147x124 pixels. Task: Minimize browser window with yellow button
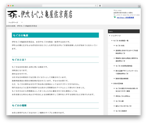pos(11,6)
